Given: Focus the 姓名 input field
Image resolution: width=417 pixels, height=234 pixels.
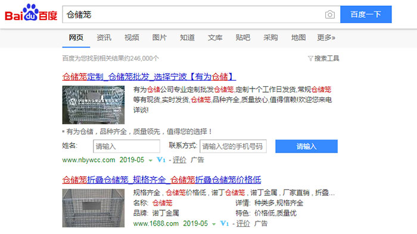Looking at the screenshot, I should 126,146.
